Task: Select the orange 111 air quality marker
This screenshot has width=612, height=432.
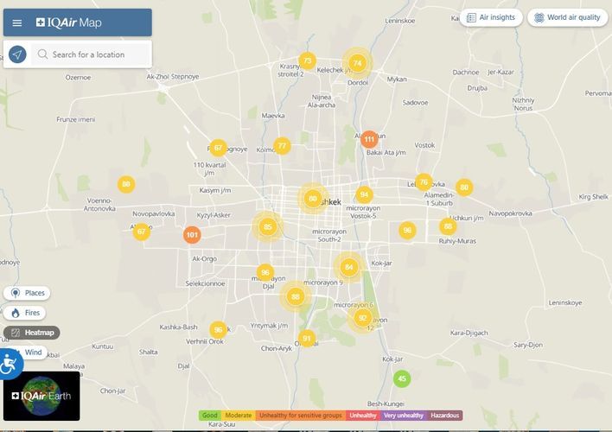Action: pyautogui.click(x=369, y=139)
